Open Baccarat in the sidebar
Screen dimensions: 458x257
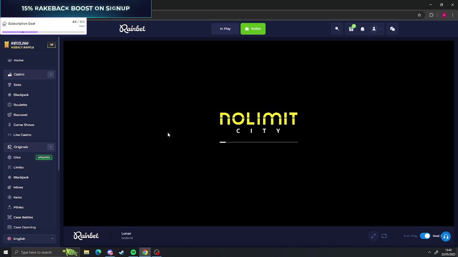tap(20, 115)
